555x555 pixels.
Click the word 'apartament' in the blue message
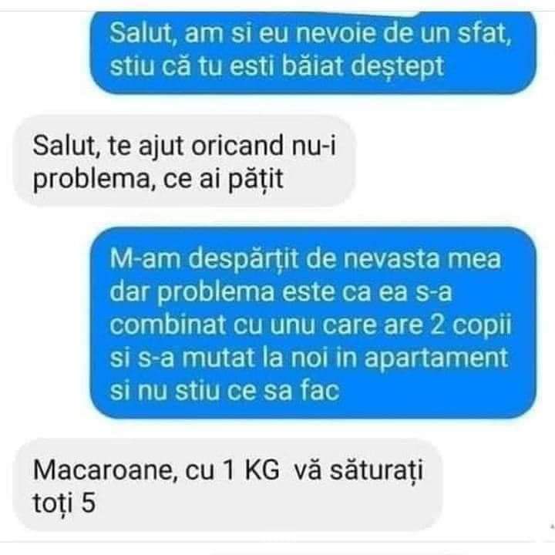pos(436,358)
